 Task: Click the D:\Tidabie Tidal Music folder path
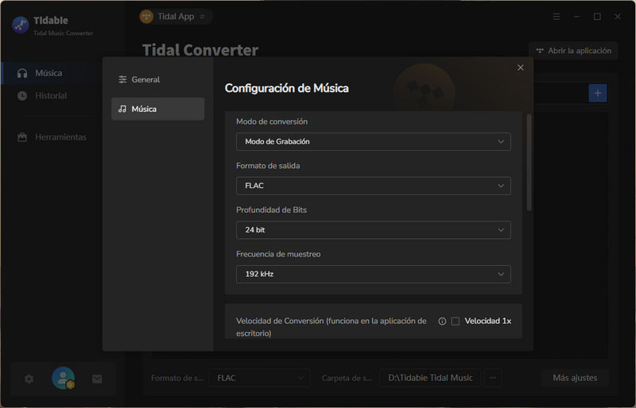point(430,378)
